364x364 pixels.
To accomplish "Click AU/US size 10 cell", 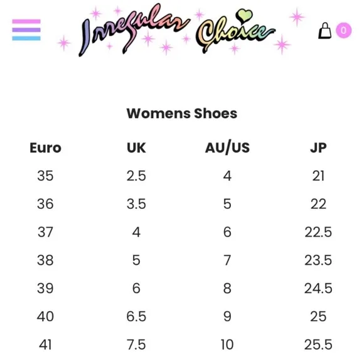I will (x=227, y=345).
